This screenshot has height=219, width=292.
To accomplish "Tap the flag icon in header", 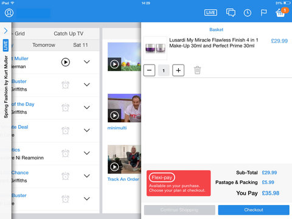I will tap(263, 13).
